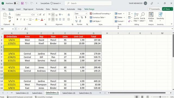Apply Underline formatting
This screenshot has width=174, height=98.
tap(24, 19)
